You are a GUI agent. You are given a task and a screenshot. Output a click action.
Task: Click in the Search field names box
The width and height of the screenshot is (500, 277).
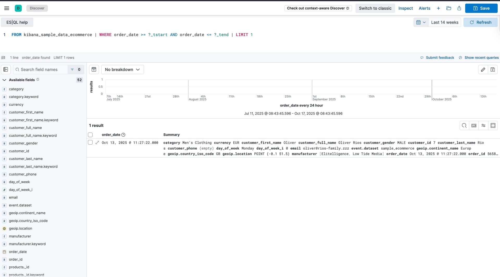42,69
